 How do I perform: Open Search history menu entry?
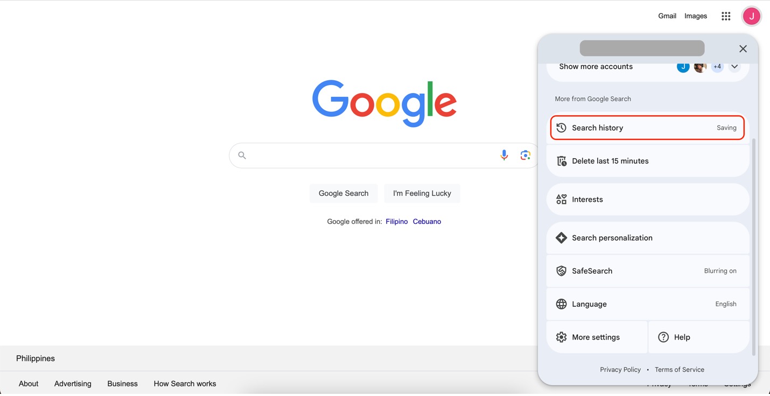(647, 128)
